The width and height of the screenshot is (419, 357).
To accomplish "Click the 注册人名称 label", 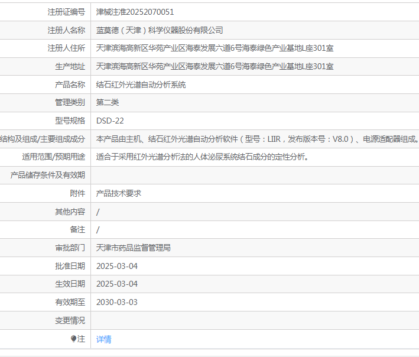I will (x=66, y=30).
